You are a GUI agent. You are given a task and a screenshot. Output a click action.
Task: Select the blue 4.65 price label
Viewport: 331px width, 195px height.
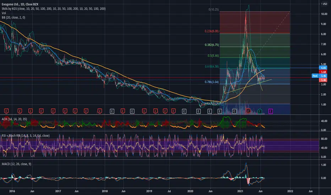(323, 68)
